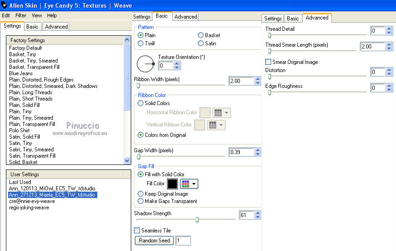Select Plain, Transparent Fill preset
Viewport: 396px width, 251px height.
32,124
